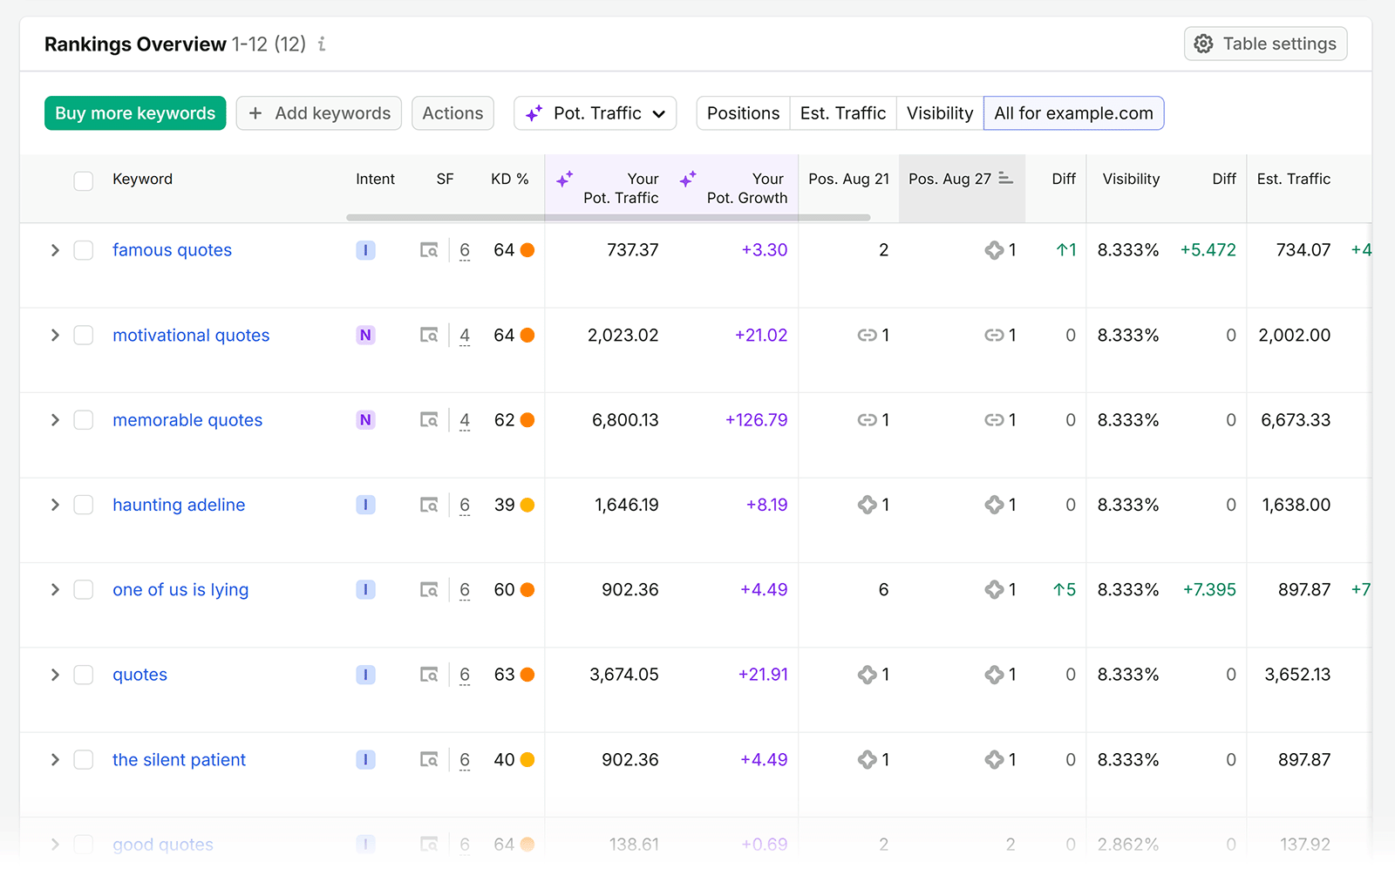Open the one of us is lying link
This screenshot has height=869, width=1395.
tap(180, 590)
